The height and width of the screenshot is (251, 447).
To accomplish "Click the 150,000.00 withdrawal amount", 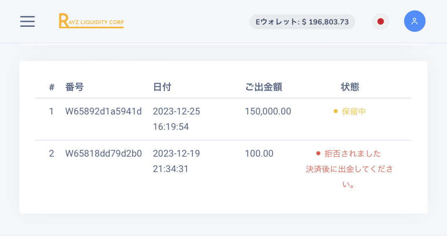I will tap(268, 112).
